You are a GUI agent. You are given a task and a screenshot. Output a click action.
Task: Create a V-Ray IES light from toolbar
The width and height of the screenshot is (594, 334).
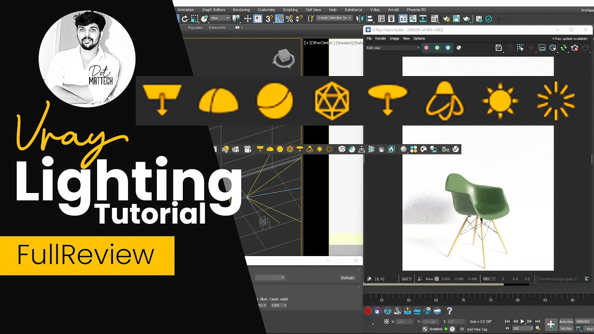point(310,149)
